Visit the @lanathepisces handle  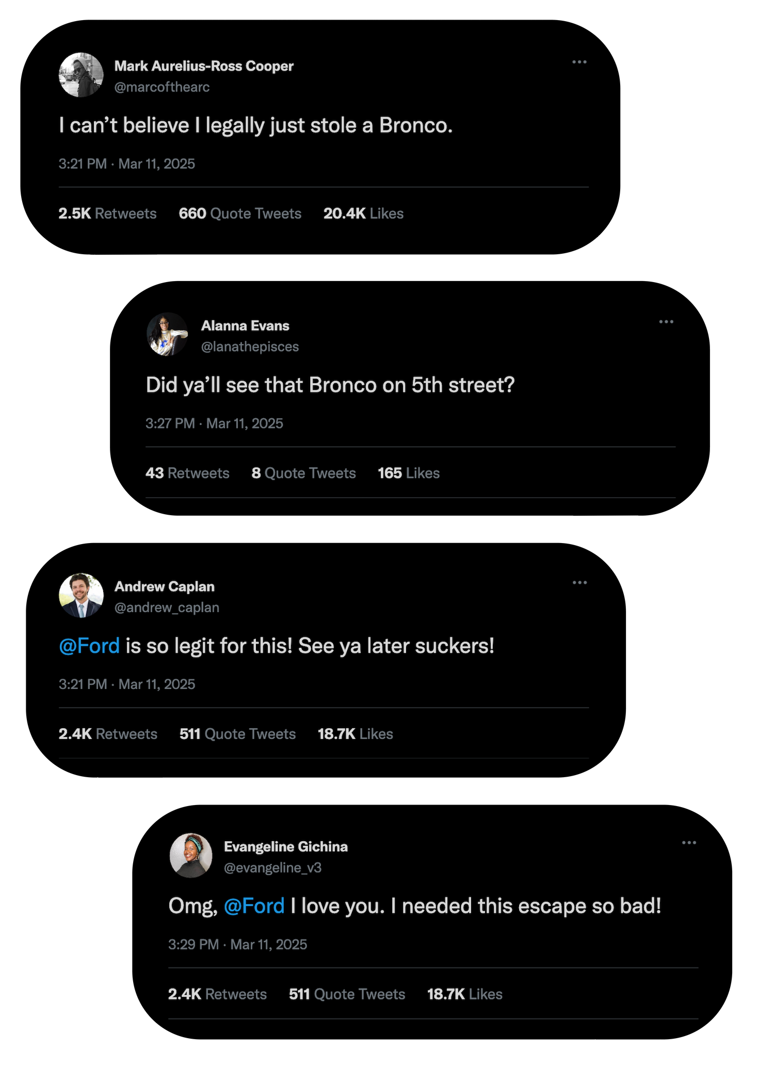250,347
